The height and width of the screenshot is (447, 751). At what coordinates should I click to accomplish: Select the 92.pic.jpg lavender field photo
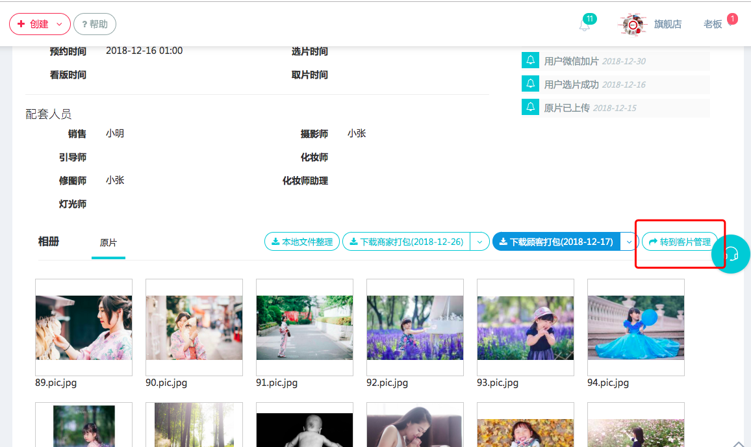click(x=414, y=327)
